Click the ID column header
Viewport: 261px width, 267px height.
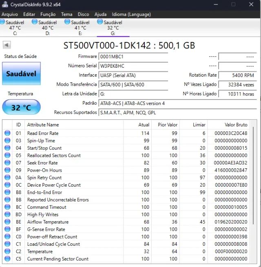point(18,125)
